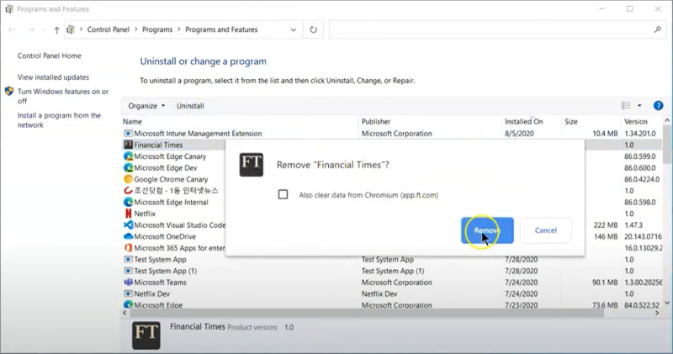Image resolution: width=673 pixels, height=354 pixels.
Task: Open recent locations dropdown arrow
Action: (x=45, y=30)
